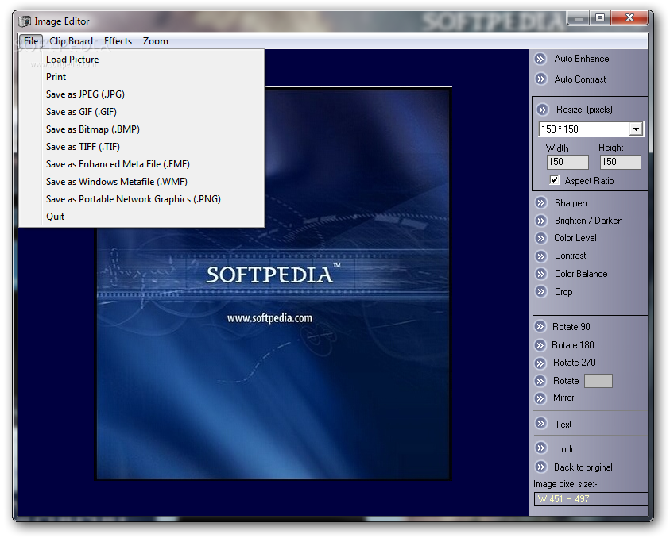
Task: Open the Effects menu
Action: point(118,41)
